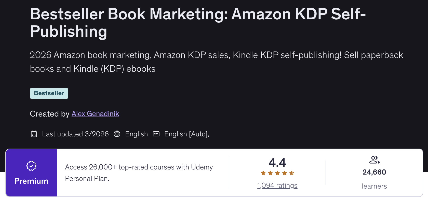Click the English [Auto] captions label
The width and height of the screenshot is (428, 200).
click(x=186, y=134)
